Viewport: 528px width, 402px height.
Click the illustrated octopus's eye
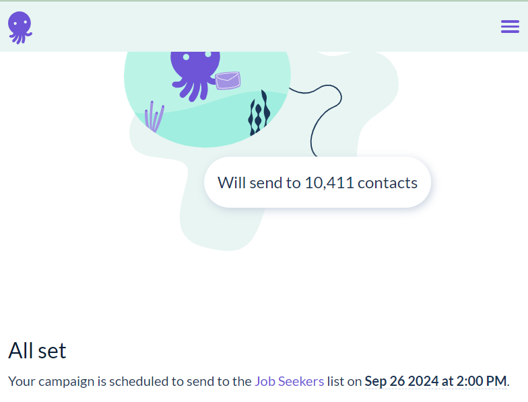(186, 57)
